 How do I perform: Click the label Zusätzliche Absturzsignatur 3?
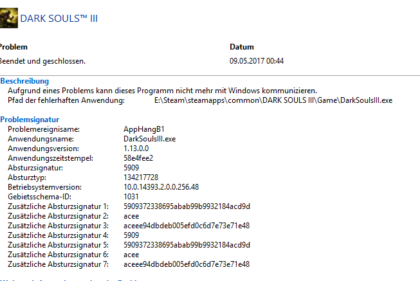[58, 226]
